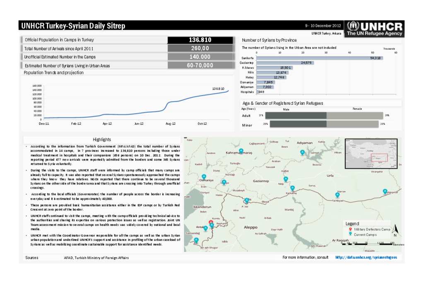Viewport: 424px width, 300px height.
Task: Click the camp marker at Kilis
Action: 247,200
